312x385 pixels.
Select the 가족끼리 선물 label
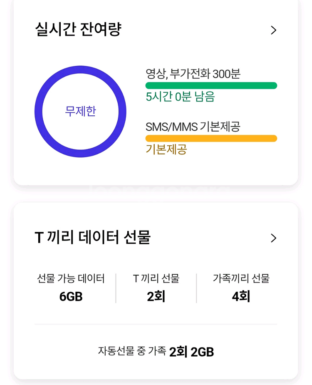click(241, 278)
